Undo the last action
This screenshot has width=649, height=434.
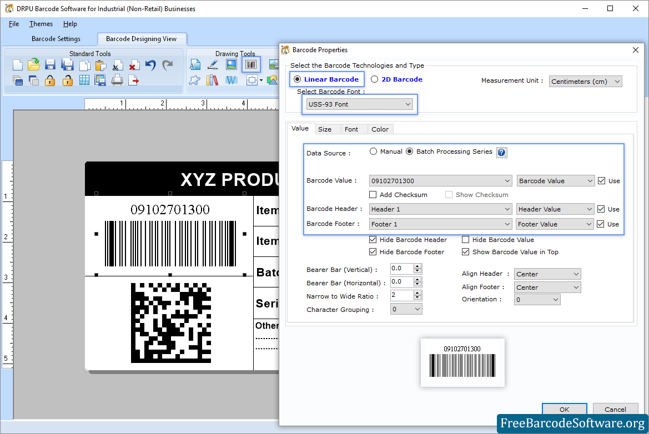[x=150, y=65]
